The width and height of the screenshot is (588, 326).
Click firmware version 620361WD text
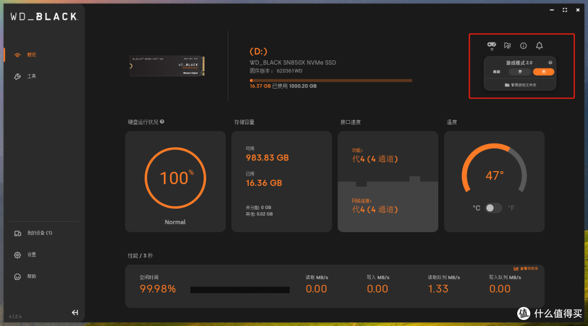tap(276, 71)
